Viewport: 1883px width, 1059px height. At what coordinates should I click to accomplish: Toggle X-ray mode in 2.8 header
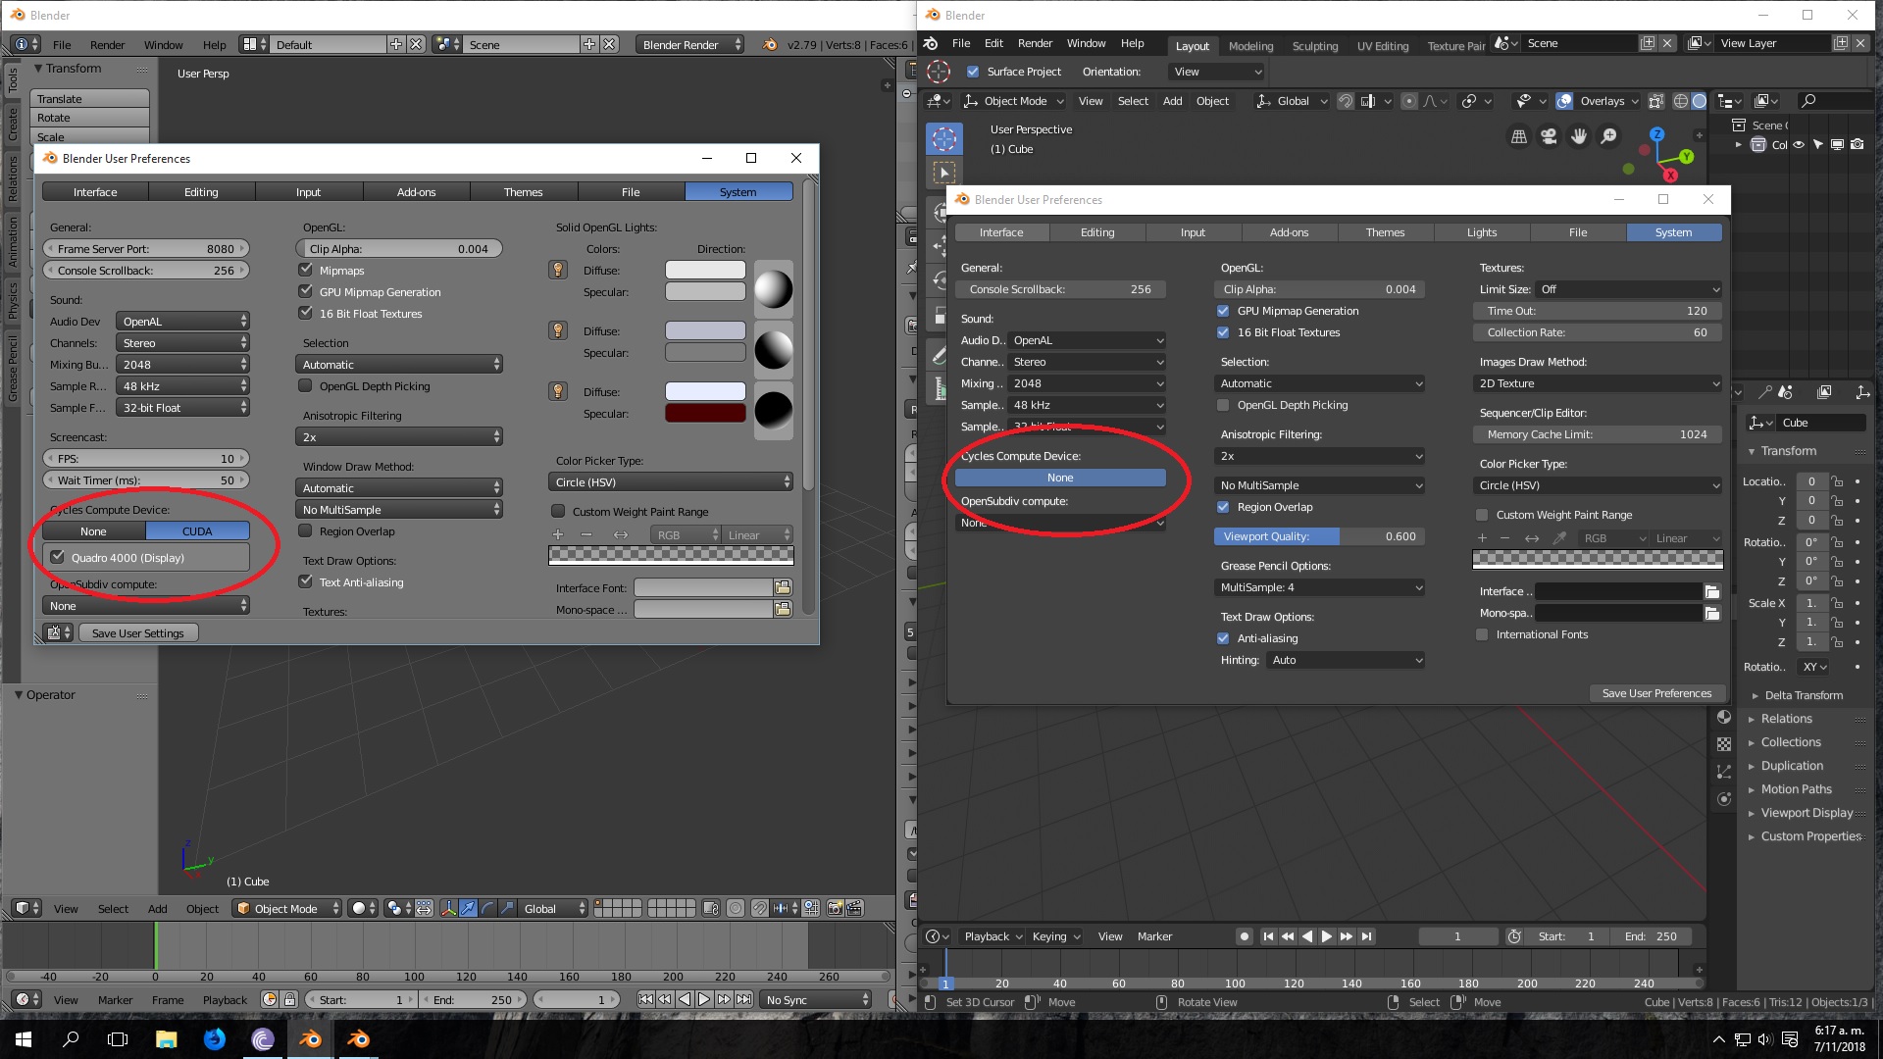click(1656, 101)
